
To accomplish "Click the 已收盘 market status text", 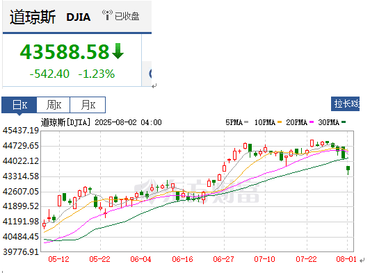I will (127, 16).
